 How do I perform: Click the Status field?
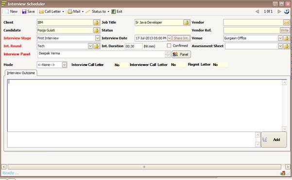pos(162,30)
